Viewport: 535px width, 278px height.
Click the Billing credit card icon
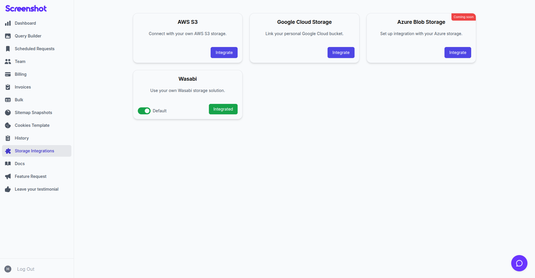pyautogui.click(x=8, y=74)
